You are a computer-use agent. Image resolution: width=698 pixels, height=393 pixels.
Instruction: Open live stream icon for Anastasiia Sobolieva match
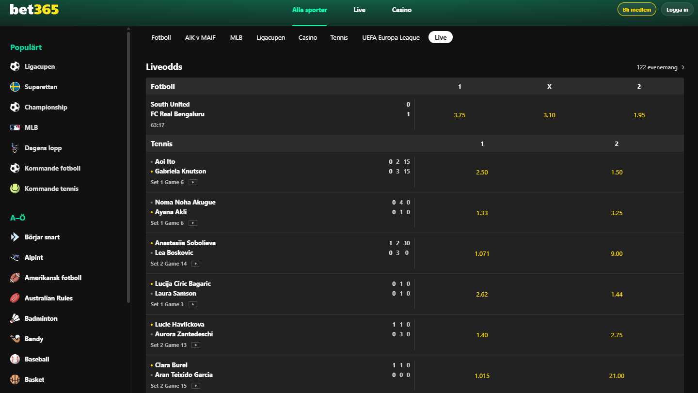[x=196, y=264]
